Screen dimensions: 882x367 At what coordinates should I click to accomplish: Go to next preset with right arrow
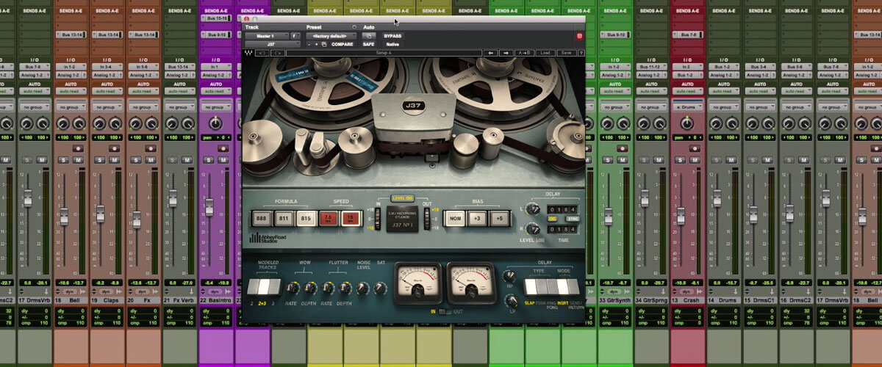point(507,53)
